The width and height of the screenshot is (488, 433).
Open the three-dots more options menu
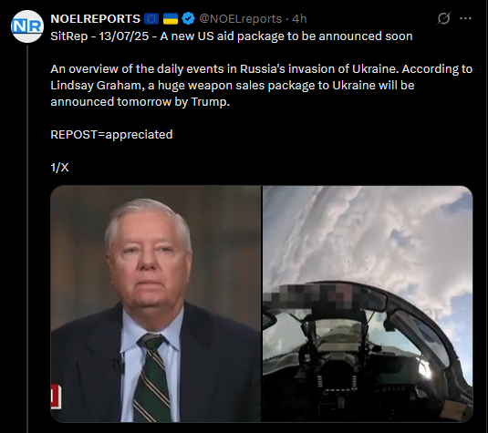[x=465, y=18]
